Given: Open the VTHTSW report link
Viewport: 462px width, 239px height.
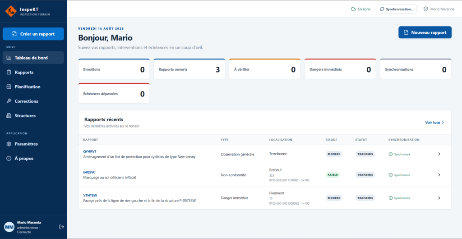Looking at the screenshot, I should click(90, 195).
